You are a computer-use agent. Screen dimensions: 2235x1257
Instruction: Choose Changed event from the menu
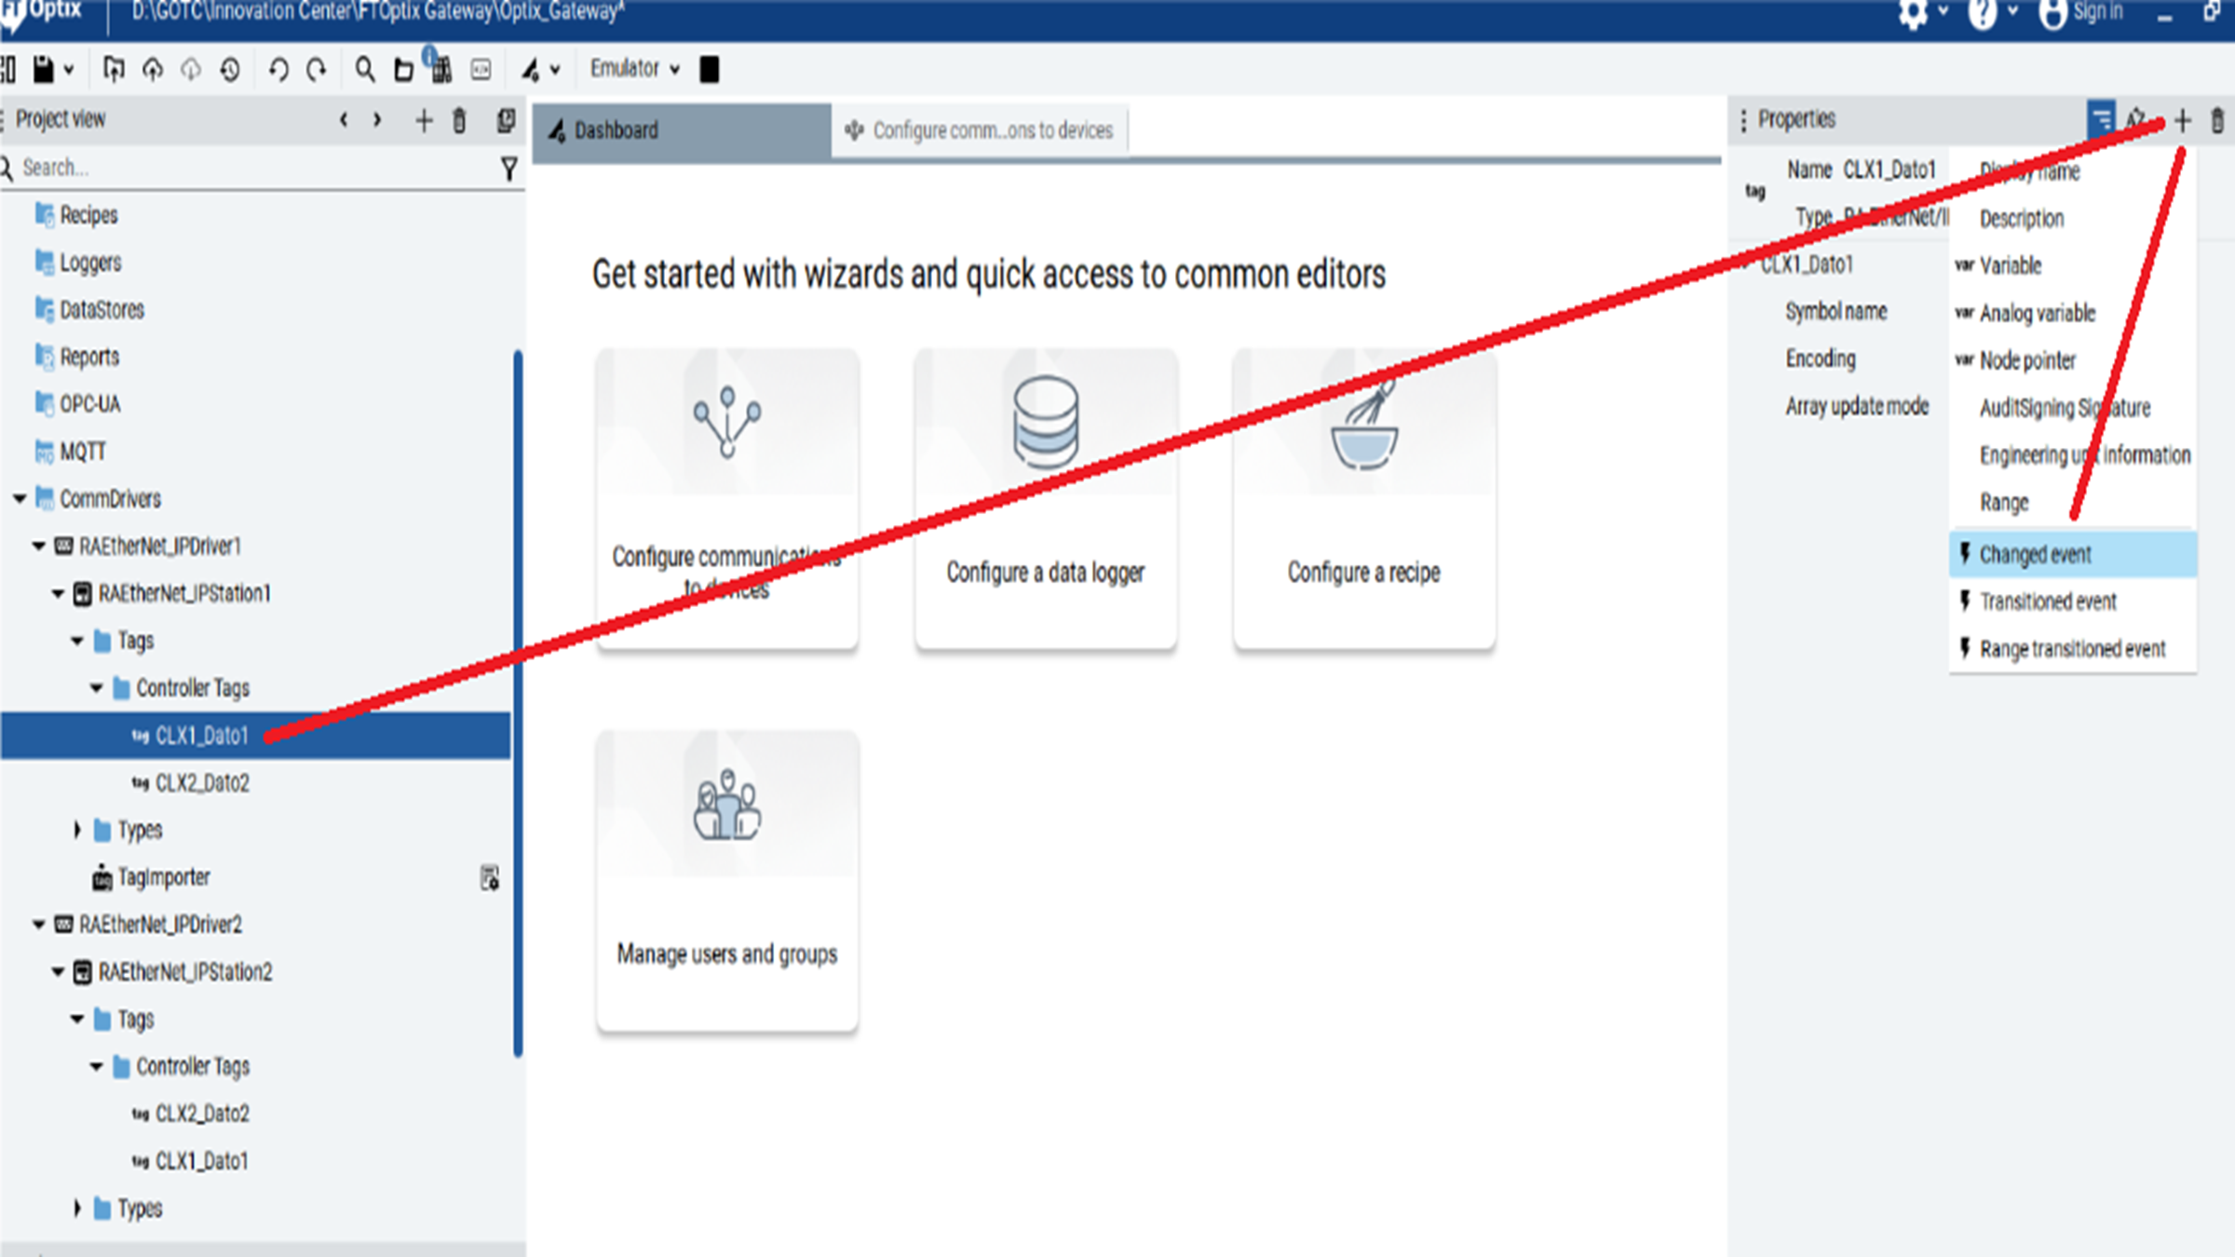coord(2073,555)
